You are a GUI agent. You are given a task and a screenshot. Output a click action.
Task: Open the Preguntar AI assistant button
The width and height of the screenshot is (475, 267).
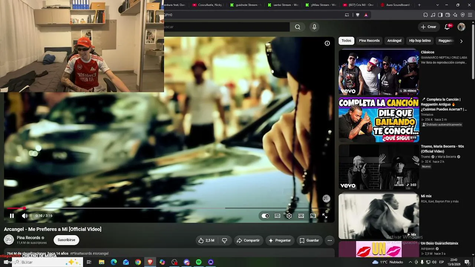(280, 240)
